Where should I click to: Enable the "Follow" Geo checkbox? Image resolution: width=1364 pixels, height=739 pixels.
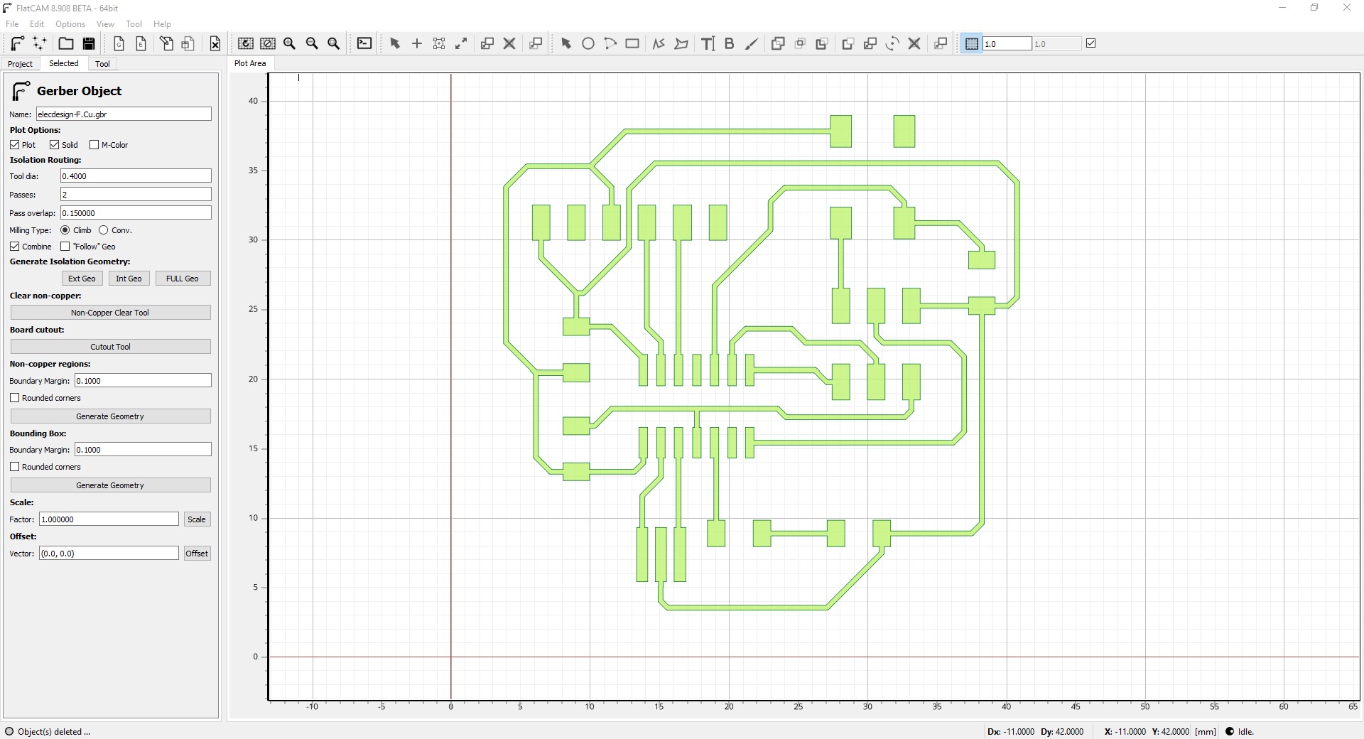pyautogui.click(x=65, y=247)
